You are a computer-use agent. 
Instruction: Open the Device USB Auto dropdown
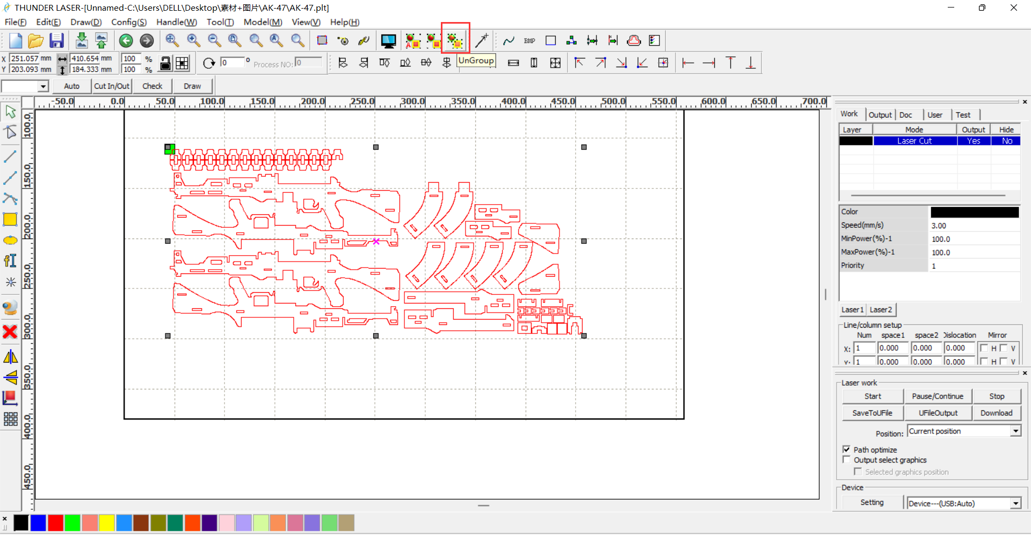1015,503
